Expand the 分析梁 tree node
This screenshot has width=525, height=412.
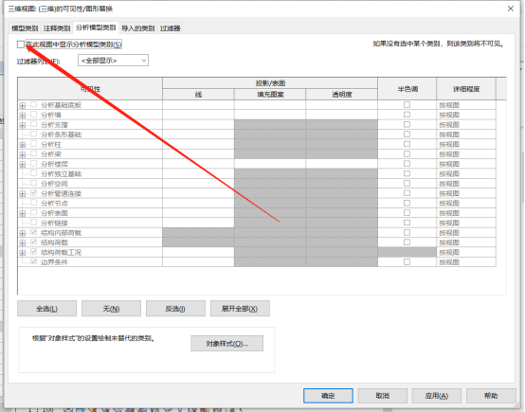tap(23, 154)
